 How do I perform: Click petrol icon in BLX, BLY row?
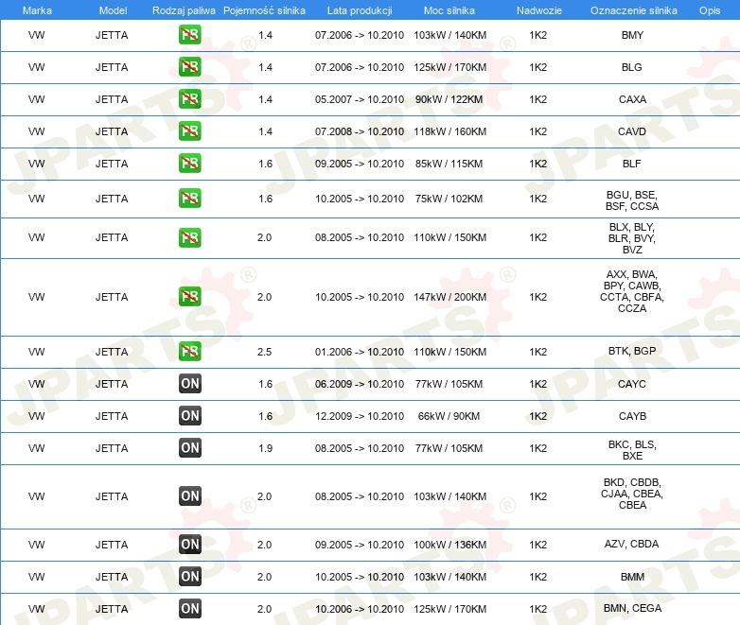click(189, 237)
